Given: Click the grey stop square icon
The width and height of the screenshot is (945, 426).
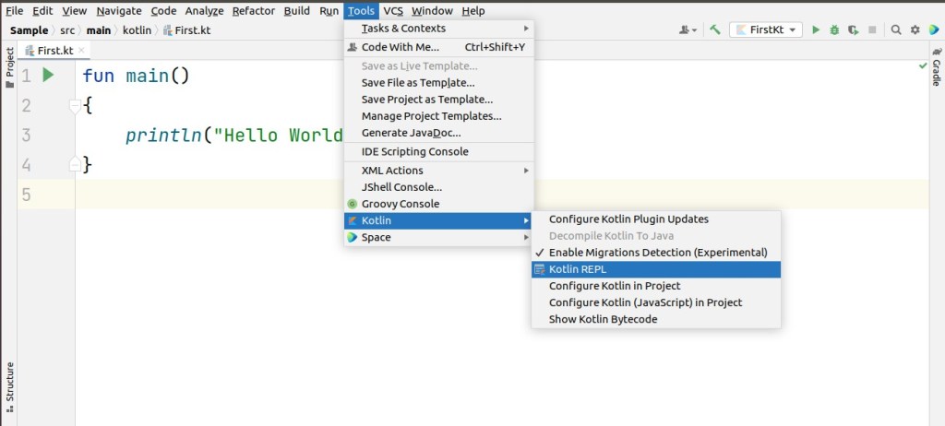Looking at the screenshot, I should (872, 30).
